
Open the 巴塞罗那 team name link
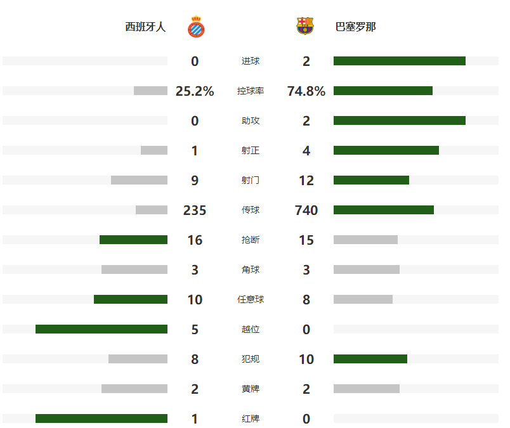tap(355, 27)
